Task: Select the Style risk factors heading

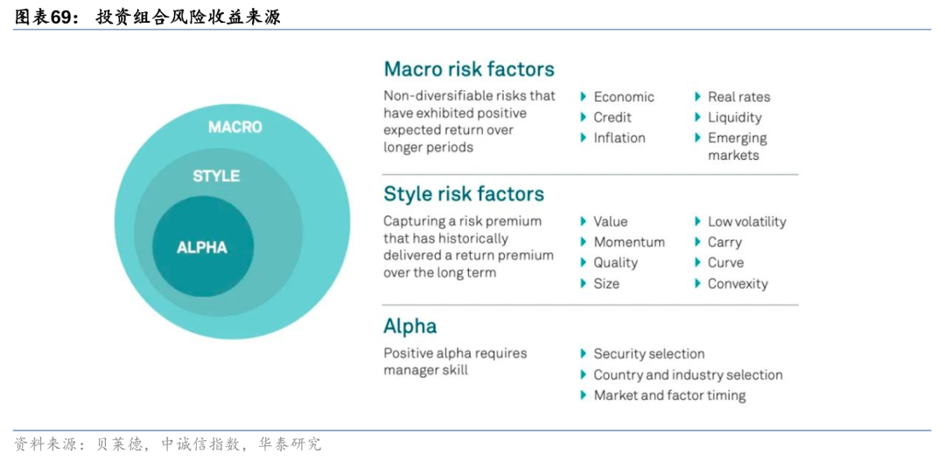Action: 463,193
